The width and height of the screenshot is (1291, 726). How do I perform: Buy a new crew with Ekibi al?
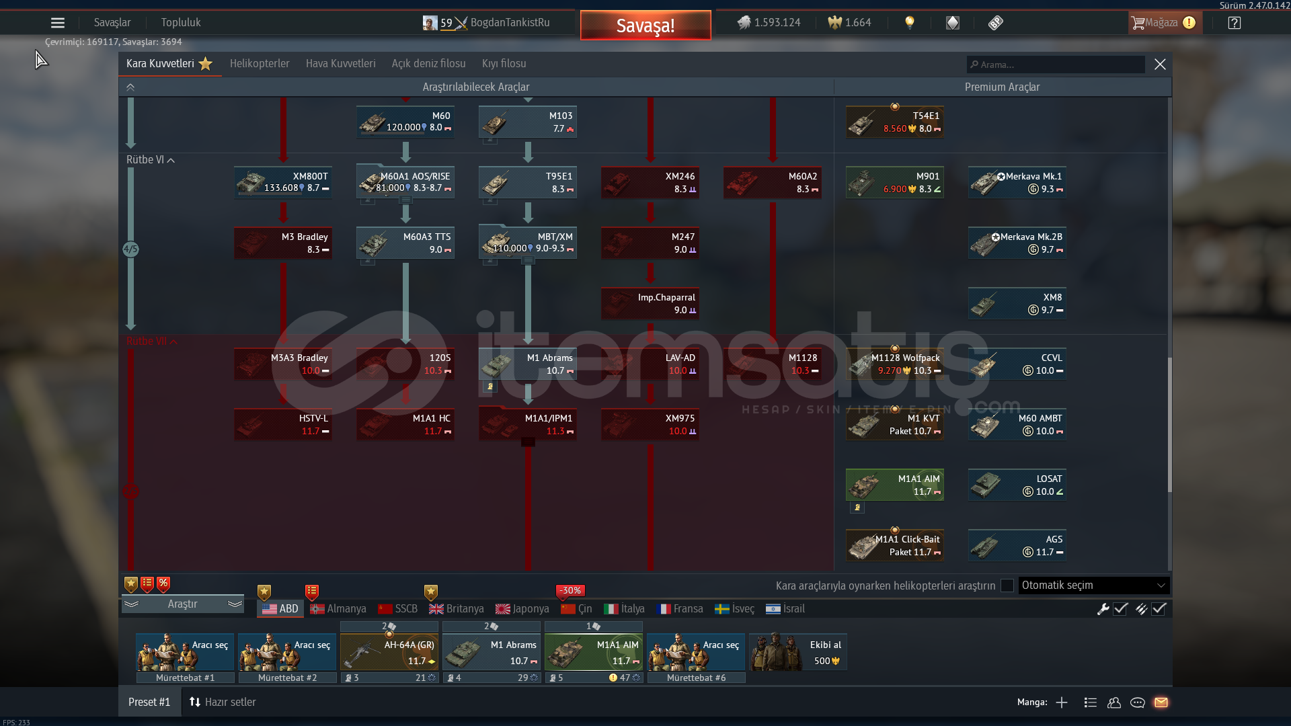pyautogui.click(x=798, y=652)
